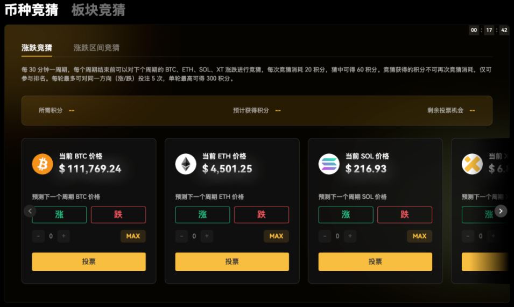Submit SOL vote with 投票 button
514x307 pixels.
click(x=375, y=261)
